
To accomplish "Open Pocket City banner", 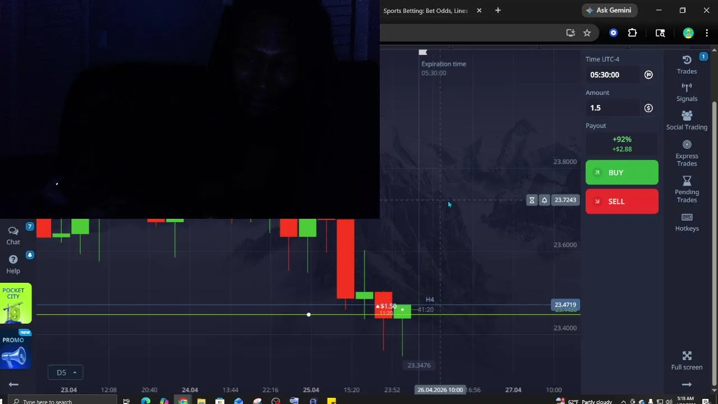I will (x=16, y=305).
